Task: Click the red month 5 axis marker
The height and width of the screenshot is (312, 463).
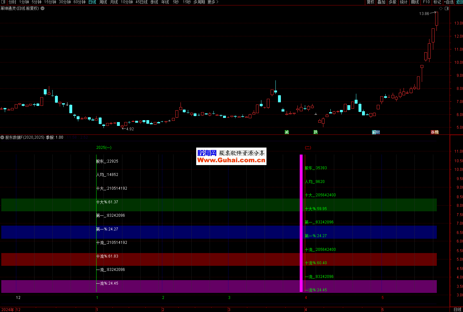Action: [x=382, y=298]
